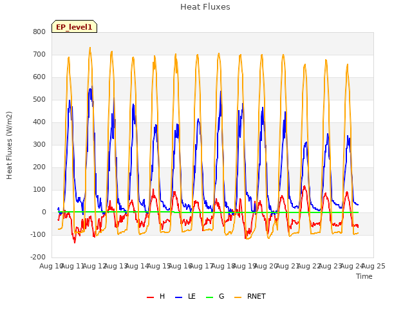
Task: Click the blue LE legend line swatch
Action: 178,297
